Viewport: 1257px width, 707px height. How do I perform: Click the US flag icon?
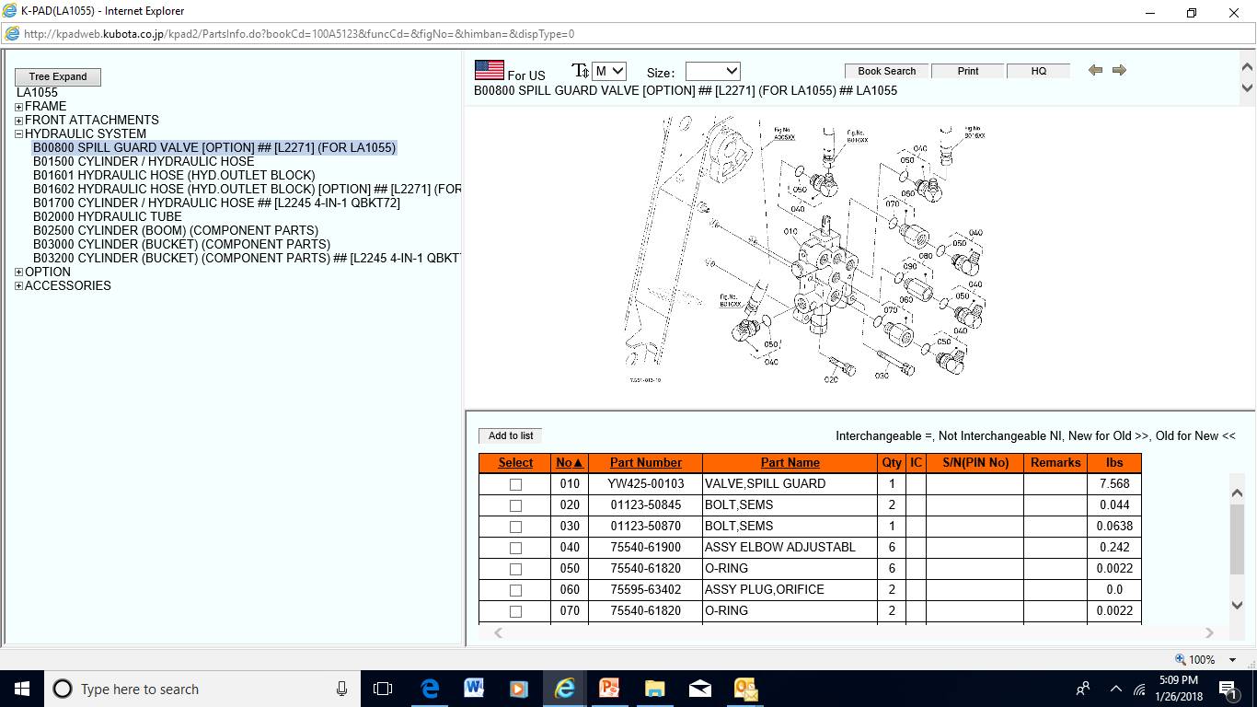coord(489,70)
